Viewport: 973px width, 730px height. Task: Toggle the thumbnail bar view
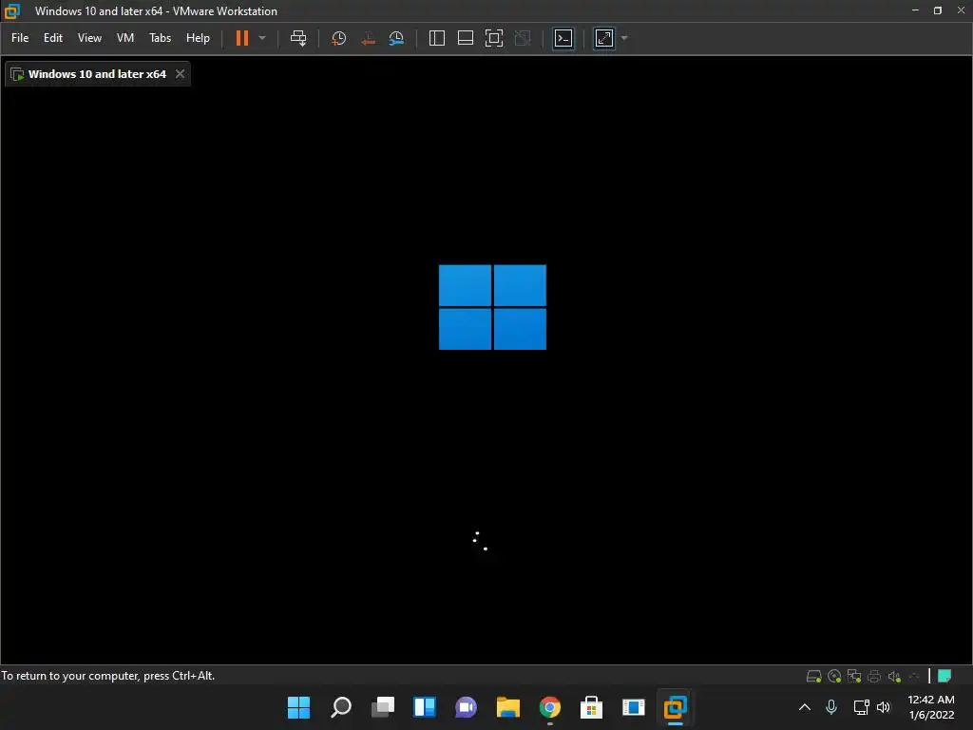[466, 38]
